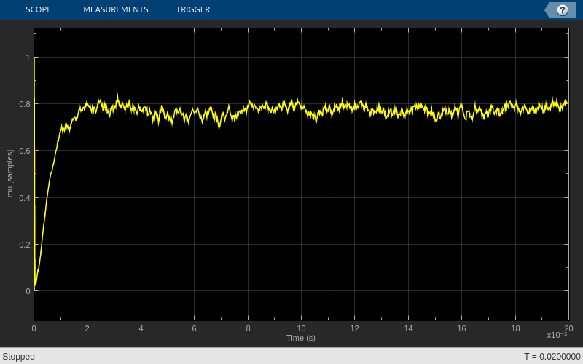
Task: Click the y-axis tick label 0.6
Action: tap(25, 151)
